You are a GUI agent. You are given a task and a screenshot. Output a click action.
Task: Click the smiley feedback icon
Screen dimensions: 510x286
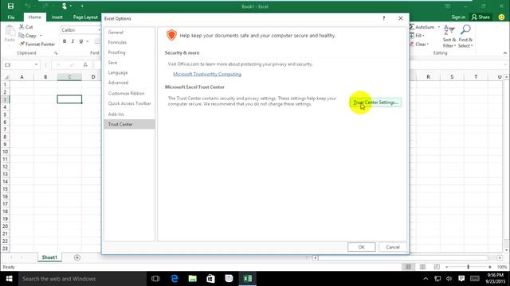501,17
